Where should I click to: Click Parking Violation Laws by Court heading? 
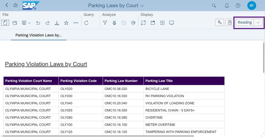[x=46, y=64]
